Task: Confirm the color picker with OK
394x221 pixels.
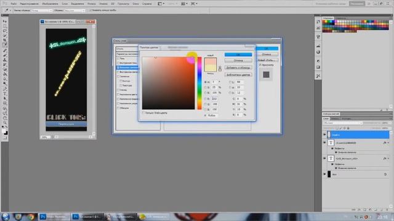Action: pyautogui.click(x=238, y=55)
